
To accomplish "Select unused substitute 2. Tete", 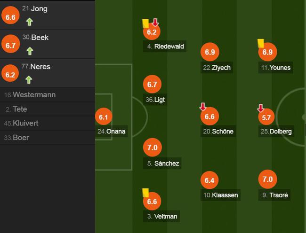I will coord(16,109).
